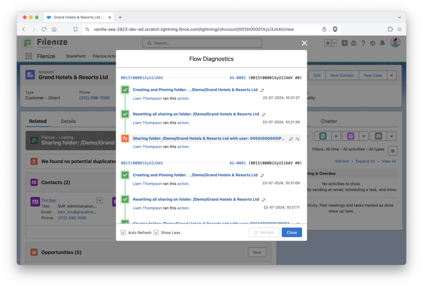Click the View All link
The width and height of the screenshot is (423, 287).
click(389, 161)
